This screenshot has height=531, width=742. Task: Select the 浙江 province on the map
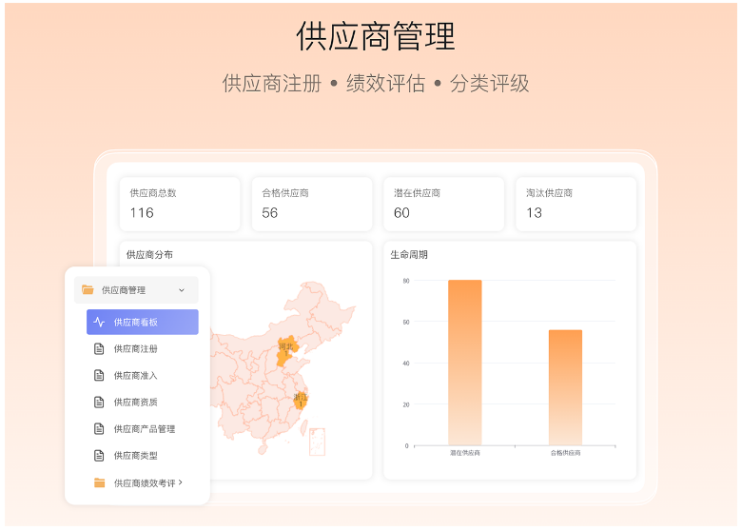click(301, 399)
